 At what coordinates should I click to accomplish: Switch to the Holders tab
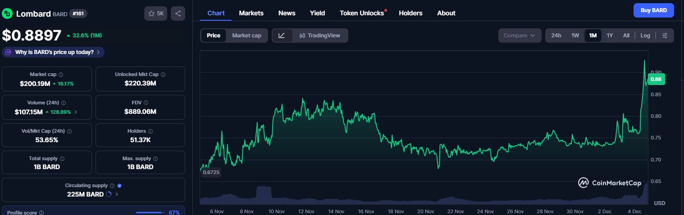tap(410, 13)
